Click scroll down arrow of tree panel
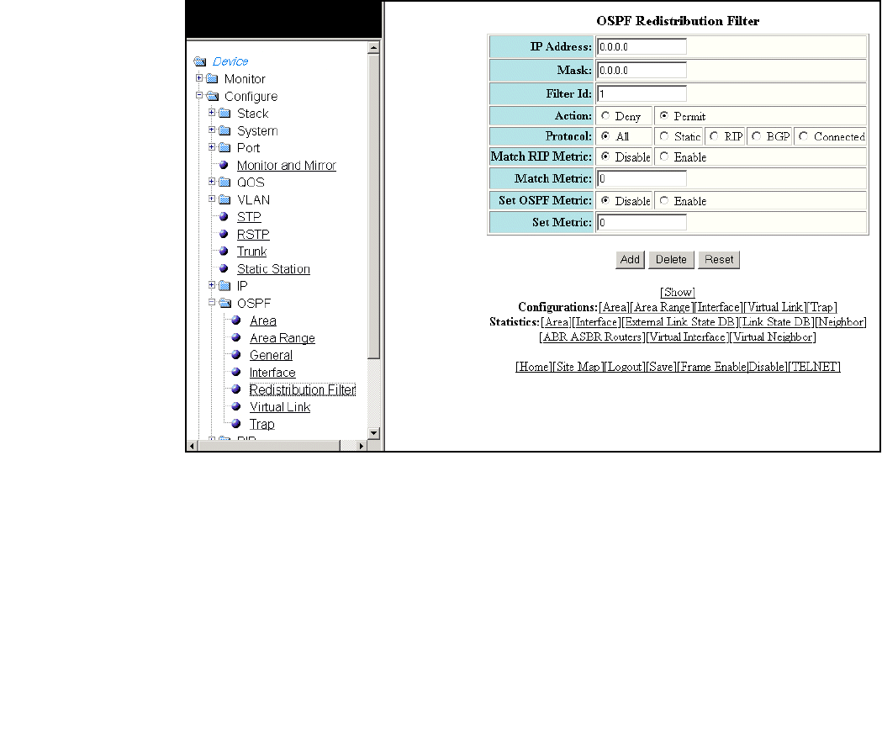The image size is (882, 752). pos(373,433)
